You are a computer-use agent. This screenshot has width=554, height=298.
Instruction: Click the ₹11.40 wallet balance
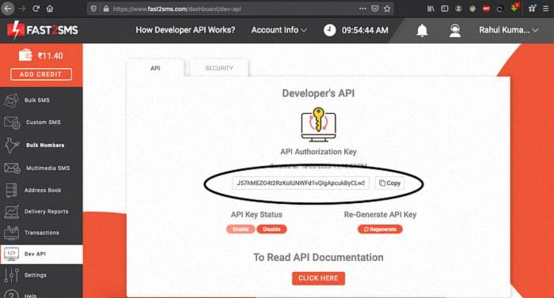(x=50, y=56)
